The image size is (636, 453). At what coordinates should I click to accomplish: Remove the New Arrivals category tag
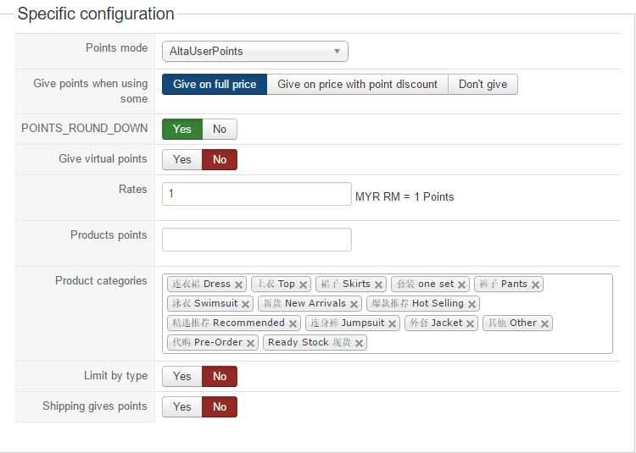pyautogui.click(x=354, y=304)
